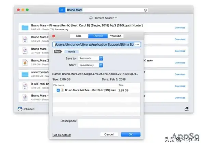Uncheck the Bruno.Mars.24K mkv file checkbox
This screenshot has height=143, width=201.
pyautogui.click(x=58, y=90)
